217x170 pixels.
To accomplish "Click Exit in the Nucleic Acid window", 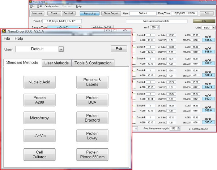I will point(207,13).
